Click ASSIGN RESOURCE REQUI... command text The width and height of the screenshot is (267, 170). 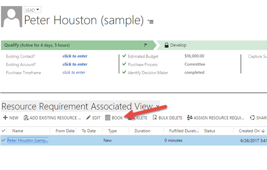(219, 118)
